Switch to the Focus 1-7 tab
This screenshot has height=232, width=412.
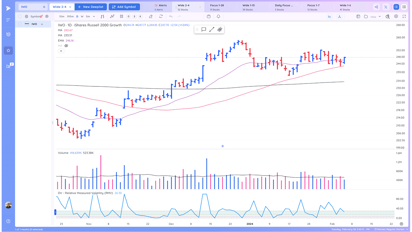coord(314,7)
